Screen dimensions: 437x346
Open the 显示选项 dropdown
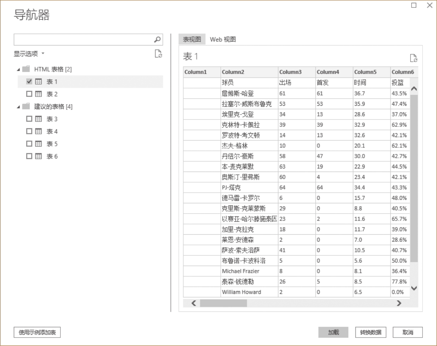(x=29, y=54)
